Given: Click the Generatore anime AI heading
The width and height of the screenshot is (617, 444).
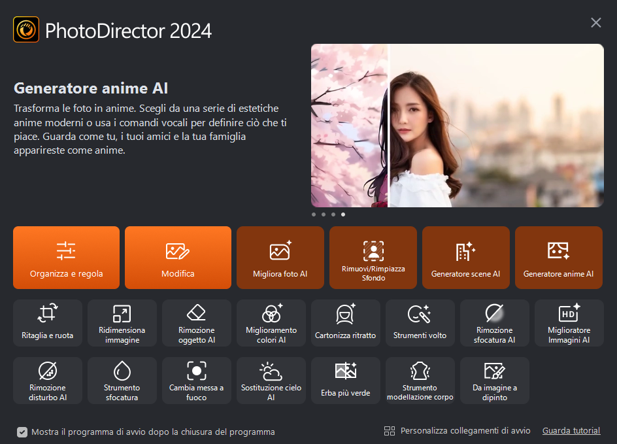Looking at the screenshot, I should [x=91, y=88].
